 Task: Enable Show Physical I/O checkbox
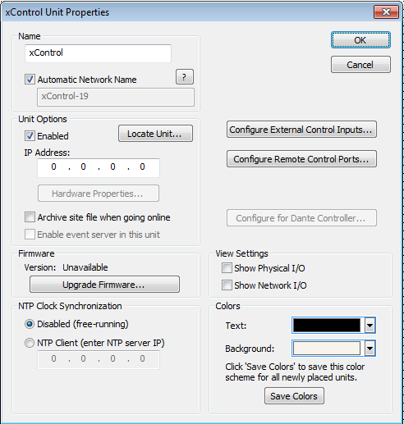pyautogui.click(x=227, y=268)
